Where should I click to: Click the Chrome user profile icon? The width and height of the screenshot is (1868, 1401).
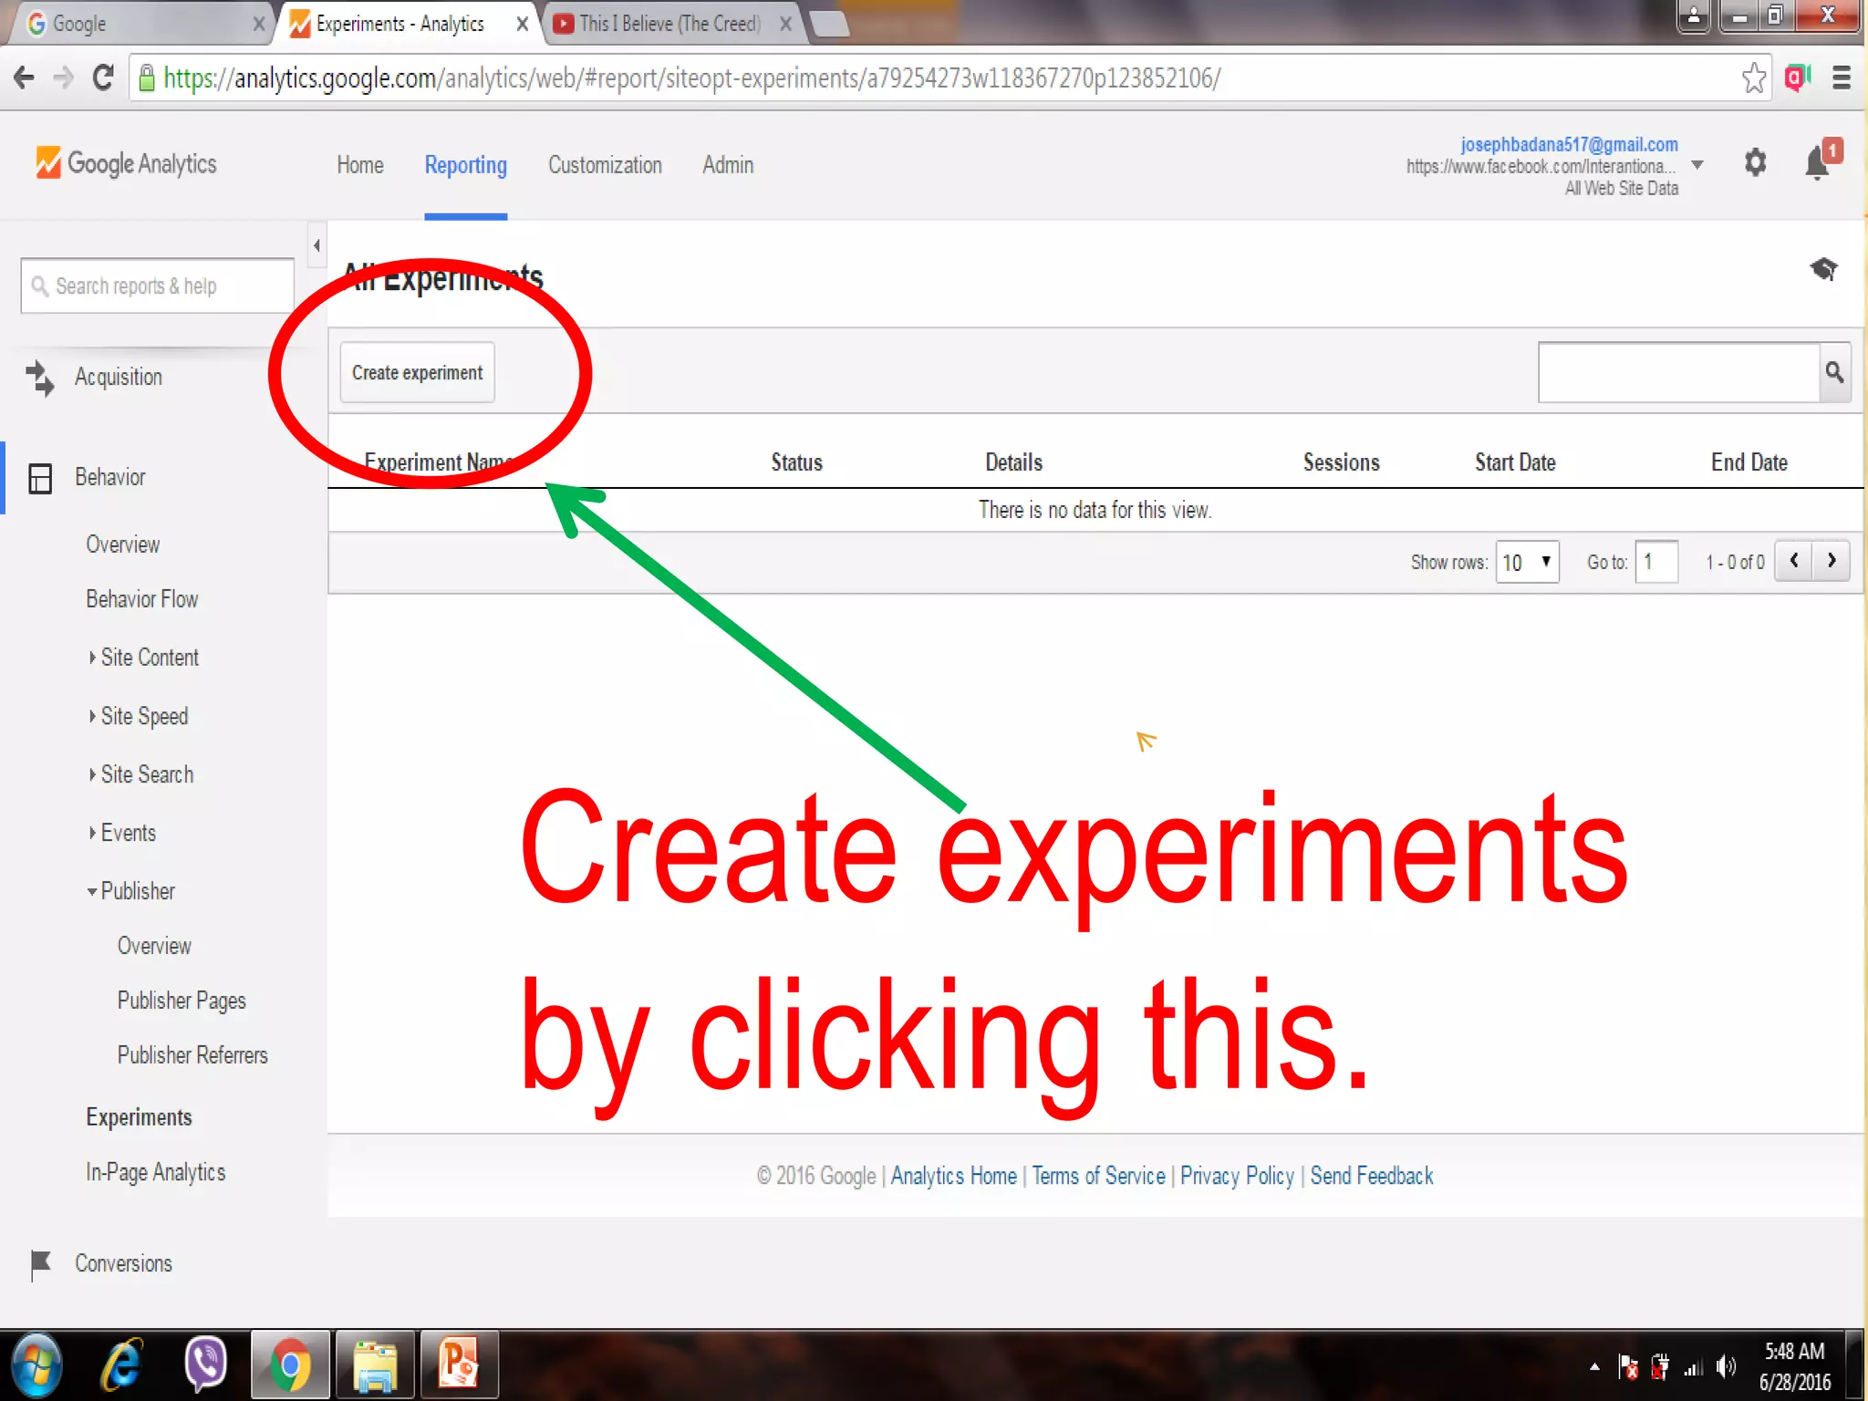(x=1693, y=16)
